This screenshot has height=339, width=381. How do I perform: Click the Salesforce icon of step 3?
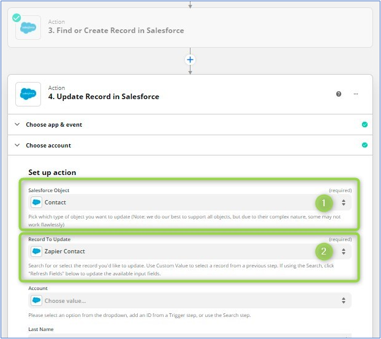28,28
